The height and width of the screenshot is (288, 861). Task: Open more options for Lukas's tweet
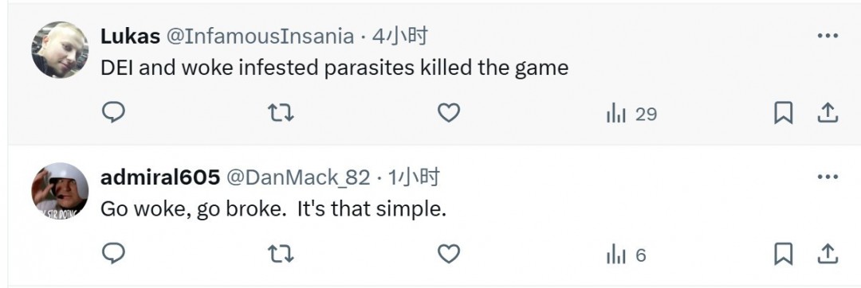pyautogui.click(x=828, y=36)
